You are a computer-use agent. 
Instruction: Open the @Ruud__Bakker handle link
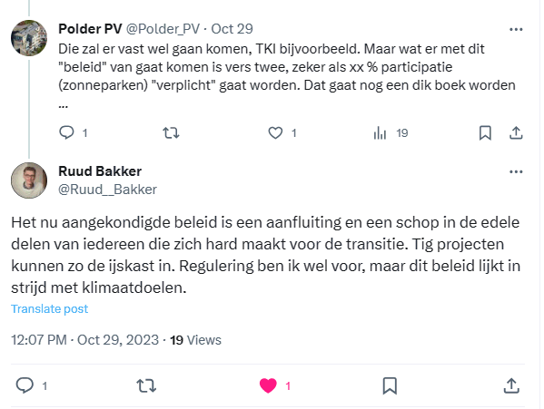click(107, 190)
